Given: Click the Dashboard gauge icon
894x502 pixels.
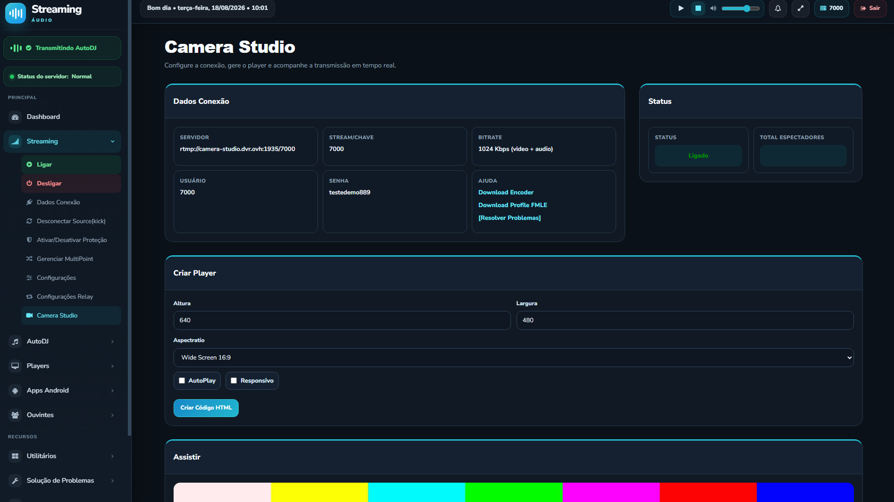Looking at the screenshot, I should pyautogui.click(x=15, y=117).
